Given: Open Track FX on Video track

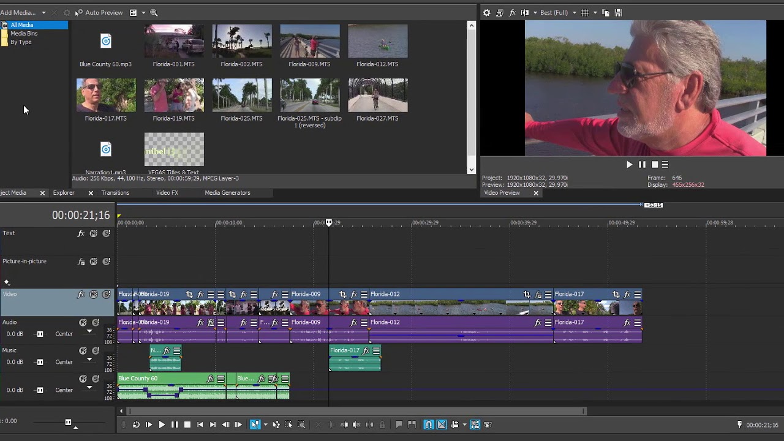Looking at the screenshot, I should point(80,295).
